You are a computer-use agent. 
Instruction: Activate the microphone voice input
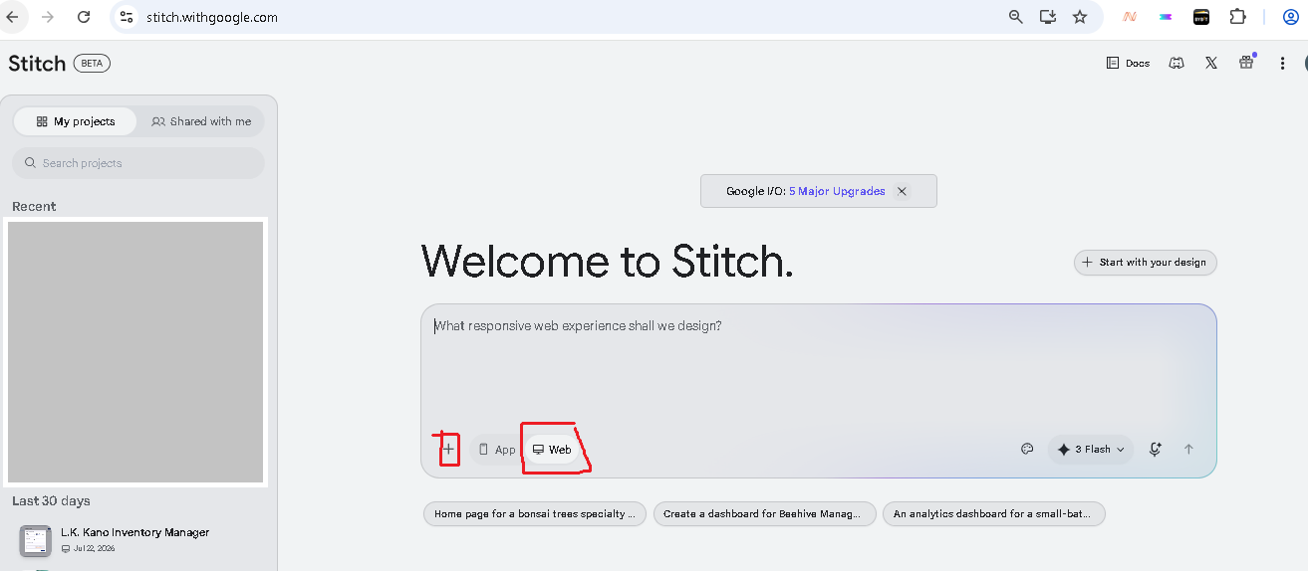pos(1156,449)
